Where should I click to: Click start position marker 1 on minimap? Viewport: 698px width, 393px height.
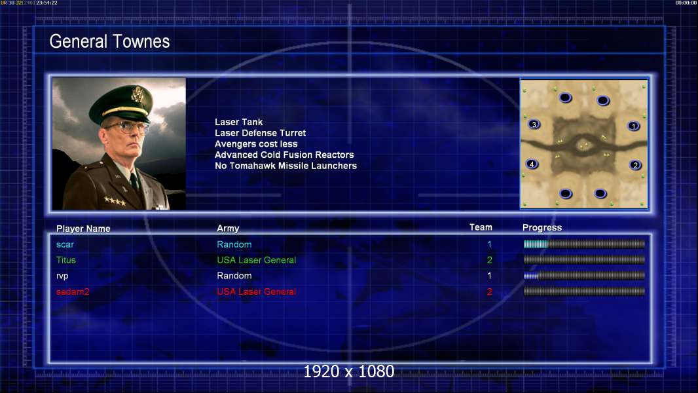click(633, 126)
